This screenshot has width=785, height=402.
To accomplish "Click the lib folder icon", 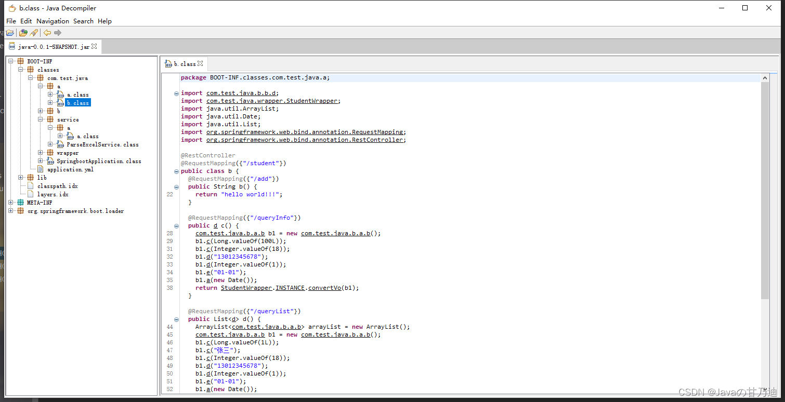I will (31, 178).
